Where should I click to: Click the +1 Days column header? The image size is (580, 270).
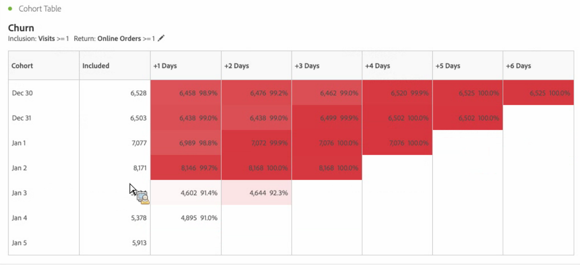click(x=186, y=66)
